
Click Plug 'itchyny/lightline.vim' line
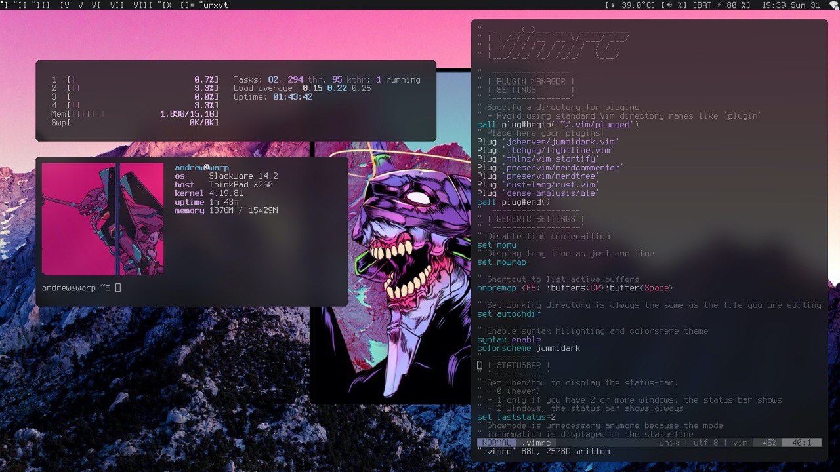(545, 150)
